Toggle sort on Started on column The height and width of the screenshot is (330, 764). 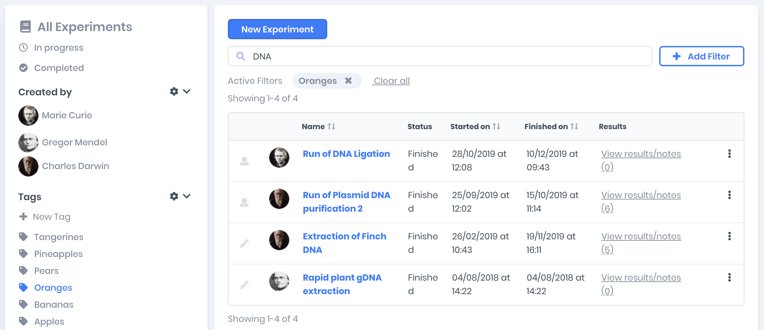(496, 126)
